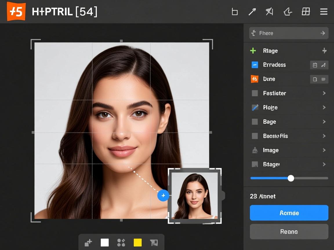Image resolution: width=334 pixels, height=250 pixels.
Task: Select the Erradess item in side panel
Action: tap(274, 65)
